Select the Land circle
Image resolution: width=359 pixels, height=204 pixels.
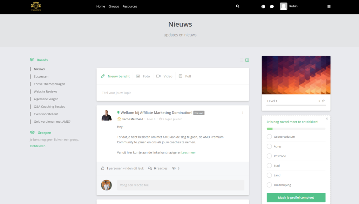pos(269,175)
